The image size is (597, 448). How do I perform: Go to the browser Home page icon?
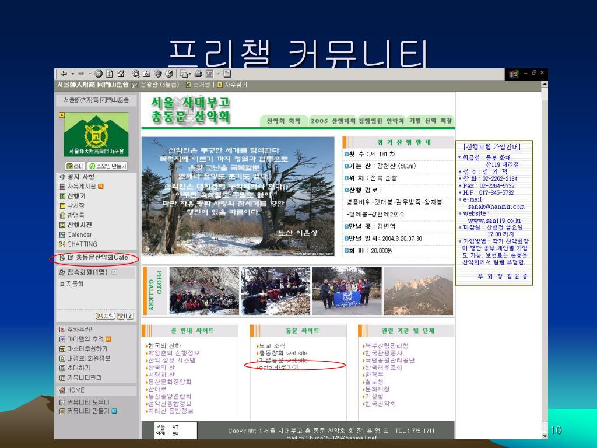121,73
